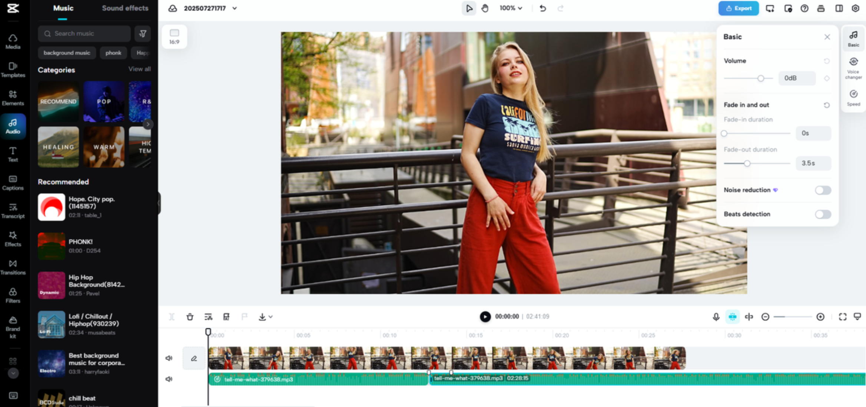The height and width of the screenshot is (407, 866).
Task: Open the 100% zoom level dropdown
Action: click(511, 8)
